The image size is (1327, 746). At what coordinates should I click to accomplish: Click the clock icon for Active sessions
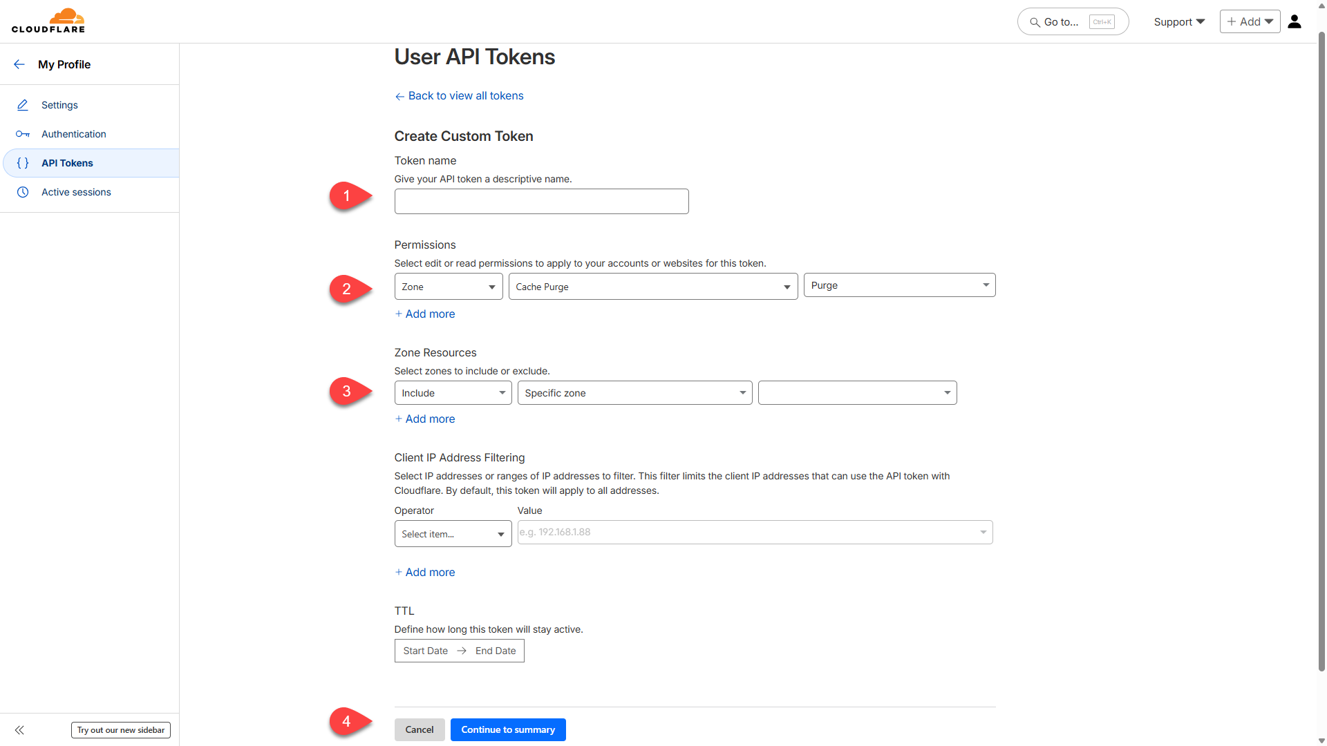click(23, 192)
